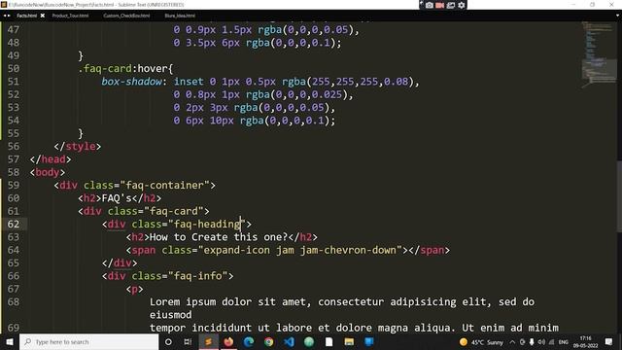This screenshot has height=350, width=622.
Task: Launch Microsoft Edge from the taskbar
Action: [249, 341]
